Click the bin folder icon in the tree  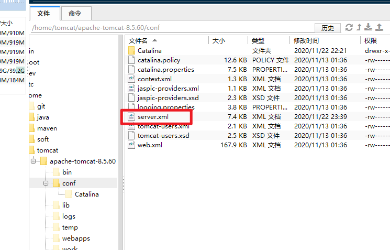point(56,172)
